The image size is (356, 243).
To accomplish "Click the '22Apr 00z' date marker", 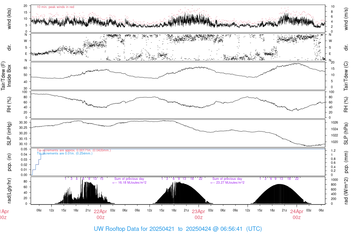I will pyautogui.click(x=100, y=214).
